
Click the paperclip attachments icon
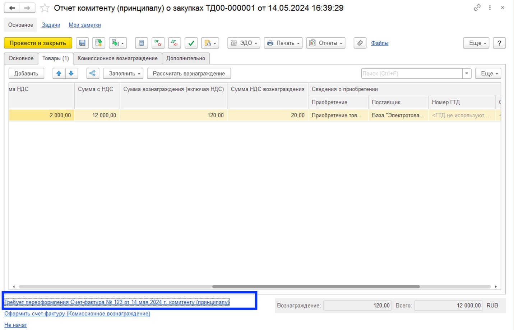pos(360,43)
